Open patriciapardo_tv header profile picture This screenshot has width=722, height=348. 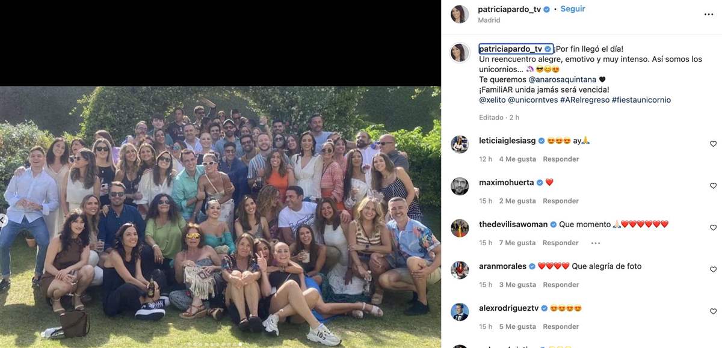click(x=460, y=14)
